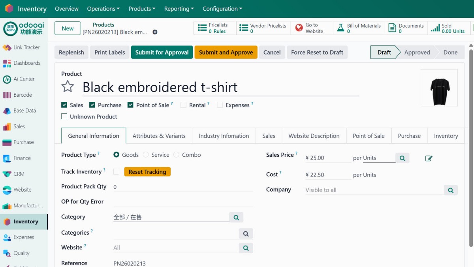
Task: Switch to Industry Infomation tab
Action: coord(224,136)
